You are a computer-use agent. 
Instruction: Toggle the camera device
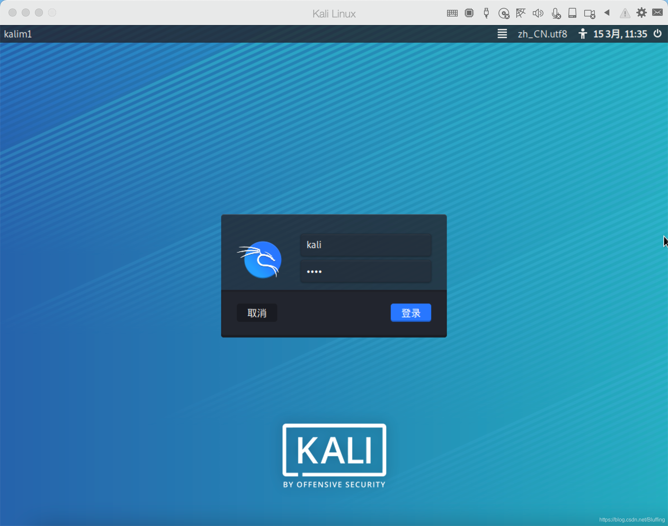[x=589, y=14]
